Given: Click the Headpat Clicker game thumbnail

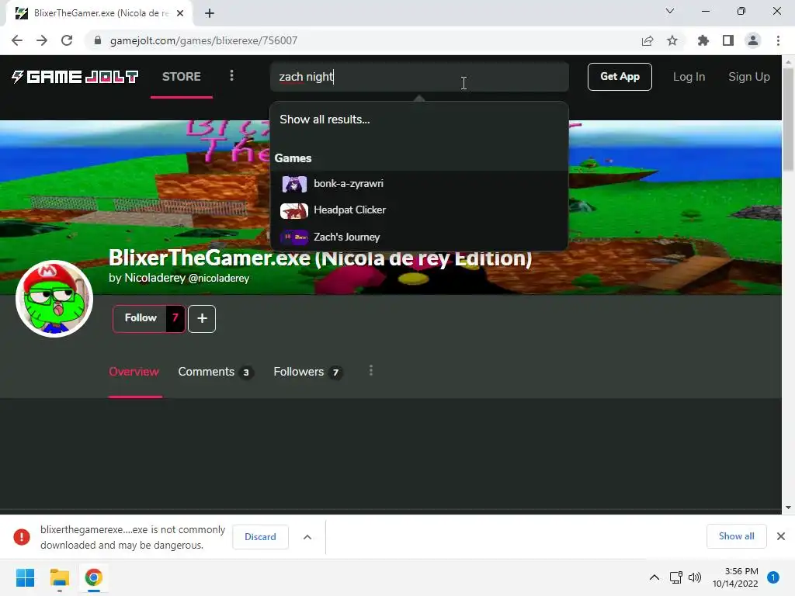Looking at the screenshot, I should [x=294, y=211].
